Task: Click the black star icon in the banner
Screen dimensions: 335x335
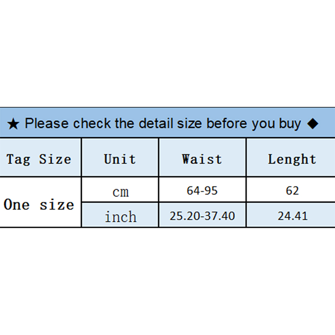Action: (13, 124)
